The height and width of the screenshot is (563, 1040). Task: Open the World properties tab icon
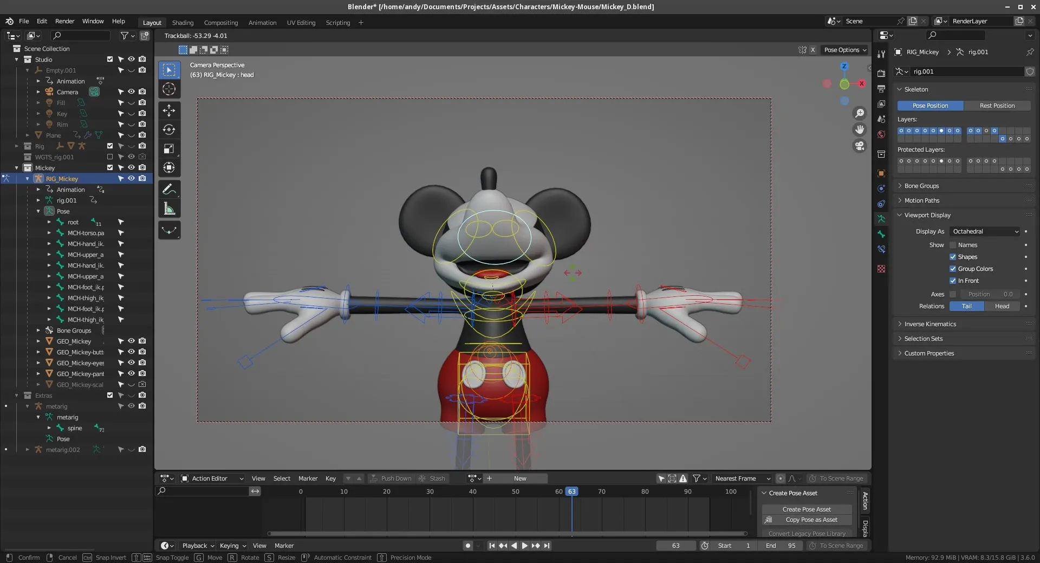pyautogui.click(x=881, y=134)
